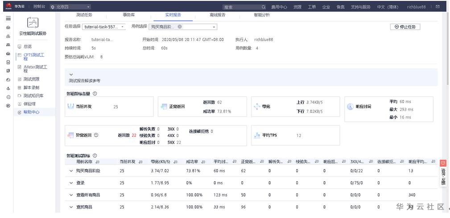450x218 pixels.
Task: Click the 73.81% value in the 购买商品阶段 row
Action: point(193,171)
